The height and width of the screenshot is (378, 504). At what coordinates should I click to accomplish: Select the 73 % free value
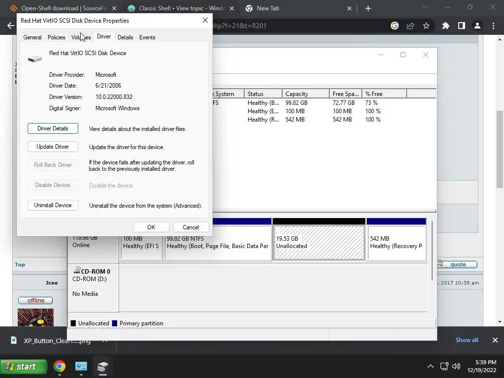pos(371,103)
